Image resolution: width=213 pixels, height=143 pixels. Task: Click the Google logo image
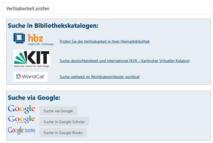[22, 109]
